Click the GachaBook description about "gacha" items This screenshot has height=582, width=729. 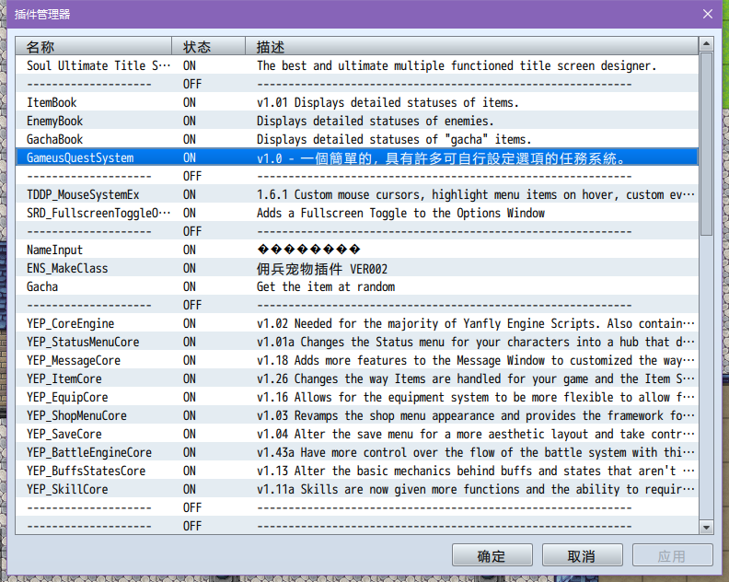click(x=394, y=139)
